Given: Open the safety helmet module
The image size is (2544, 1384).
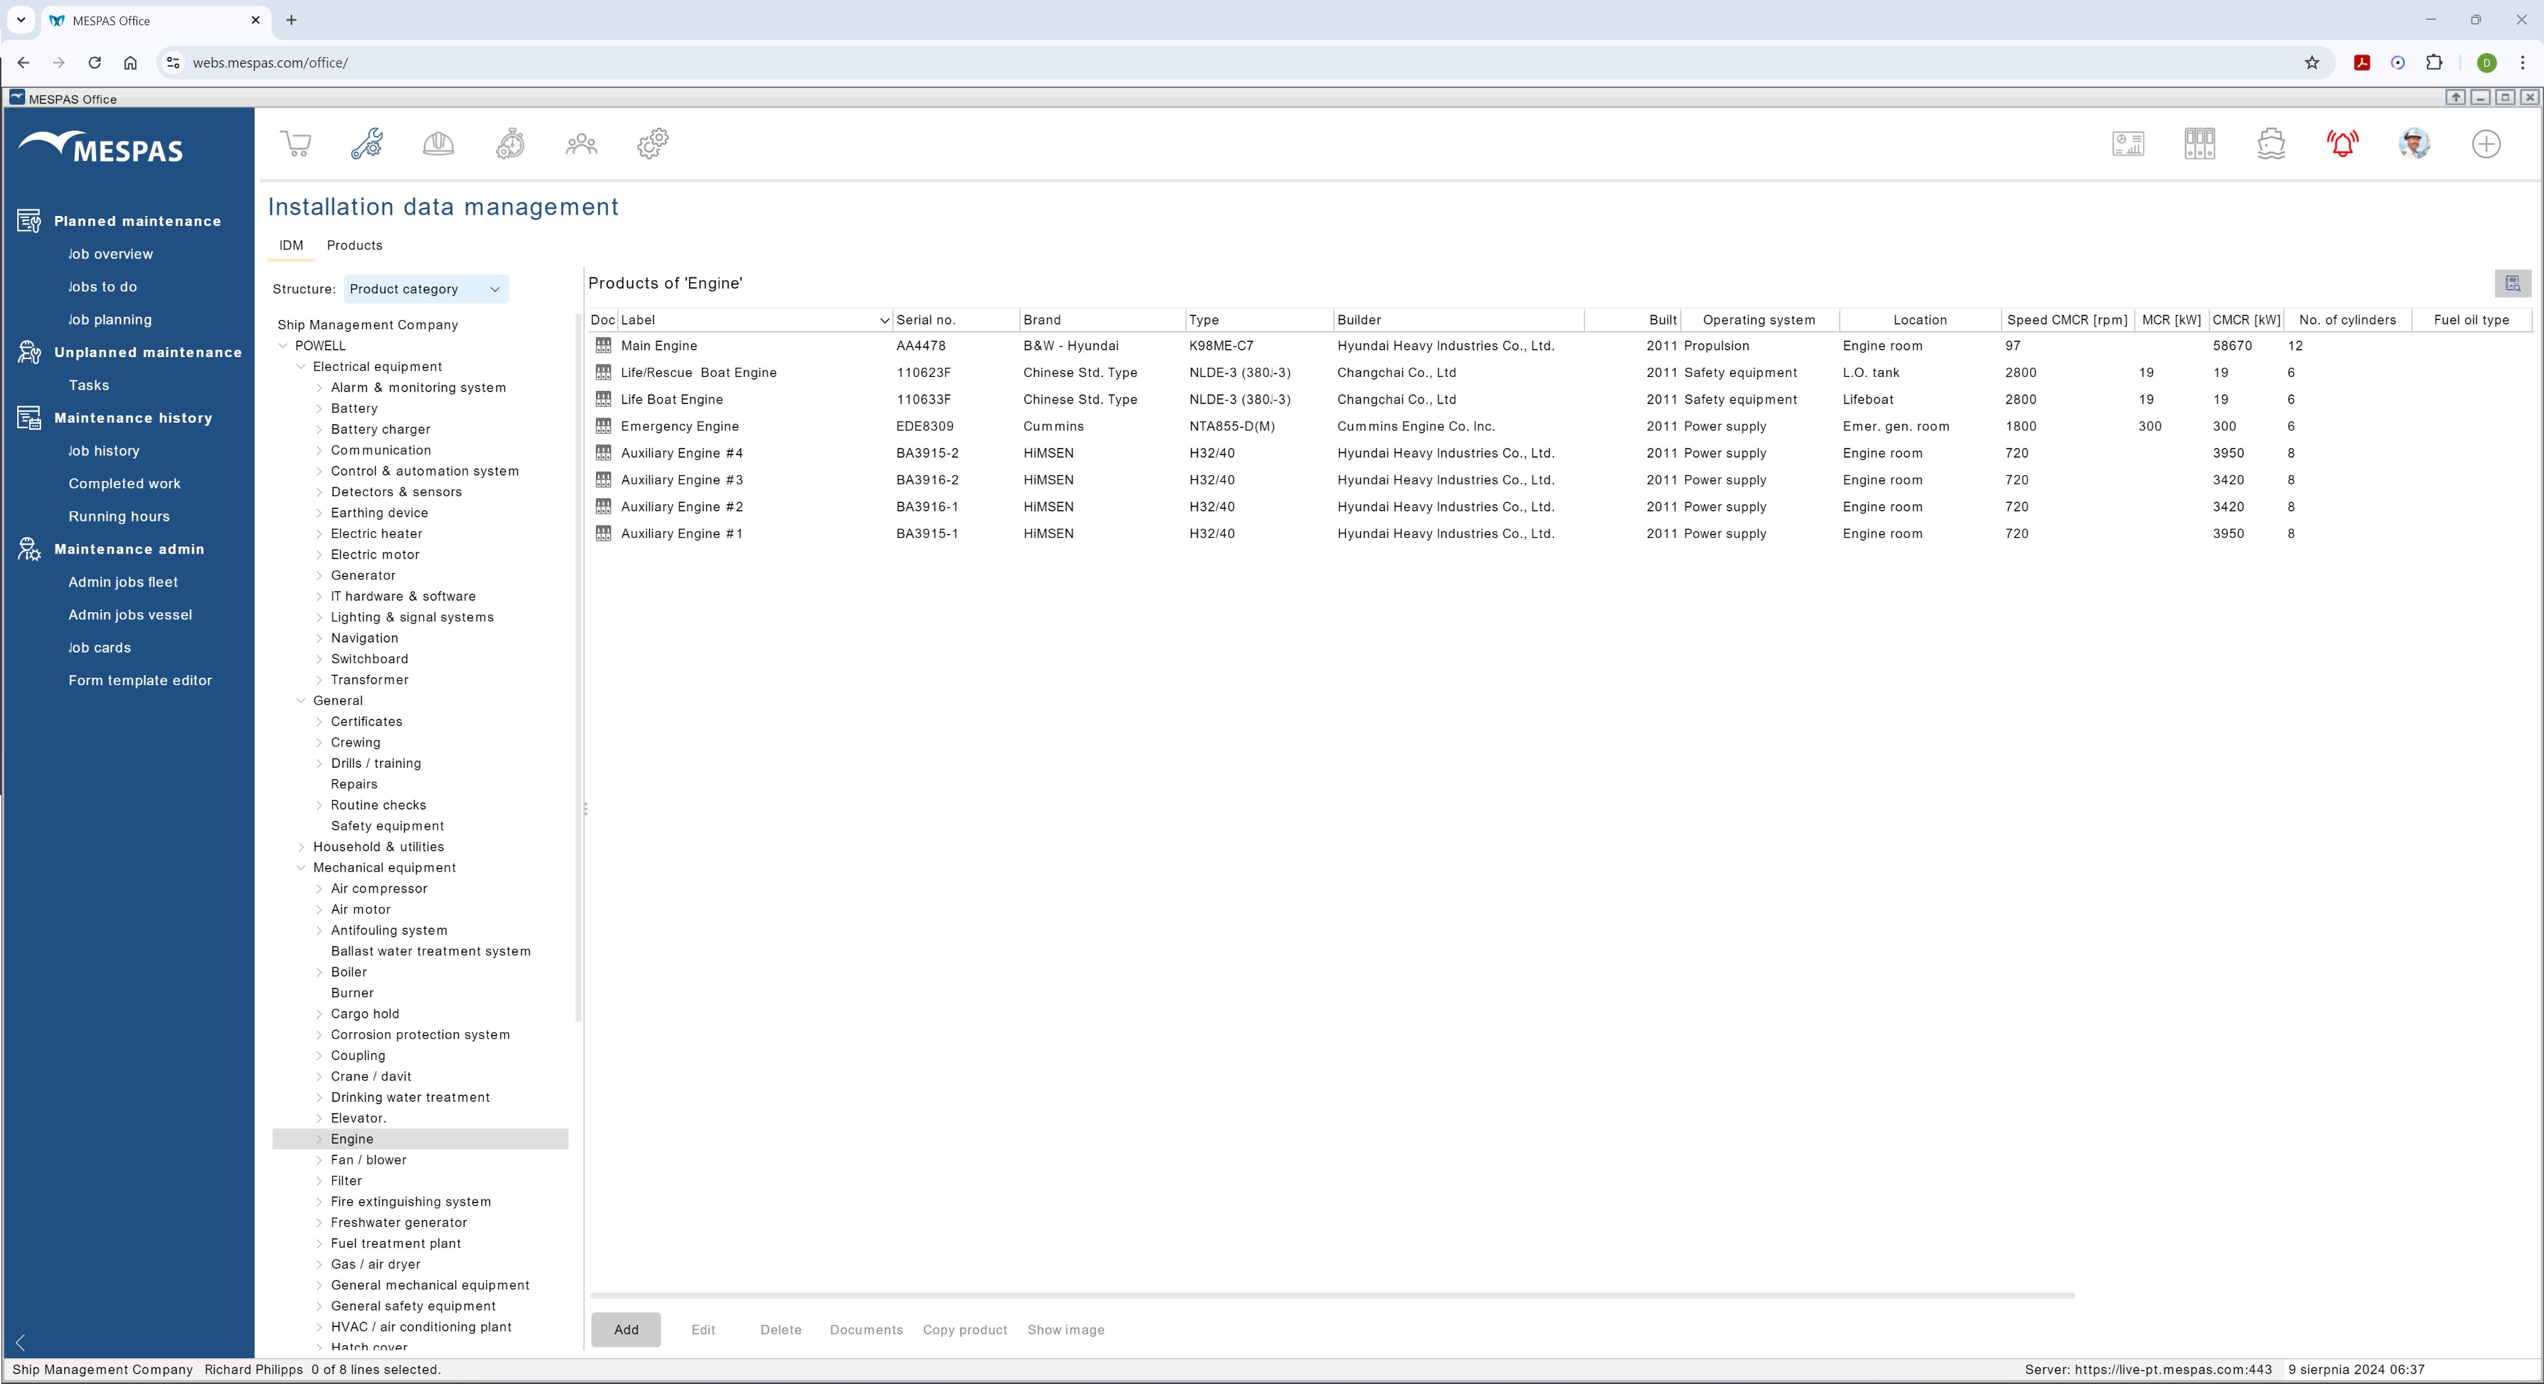Looking at the screenshot, I should click(438, 144).
